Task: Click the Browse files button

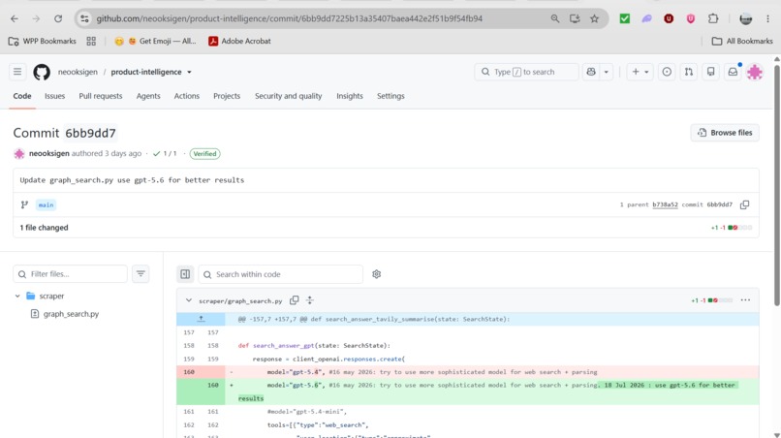Action: [725, 133]
